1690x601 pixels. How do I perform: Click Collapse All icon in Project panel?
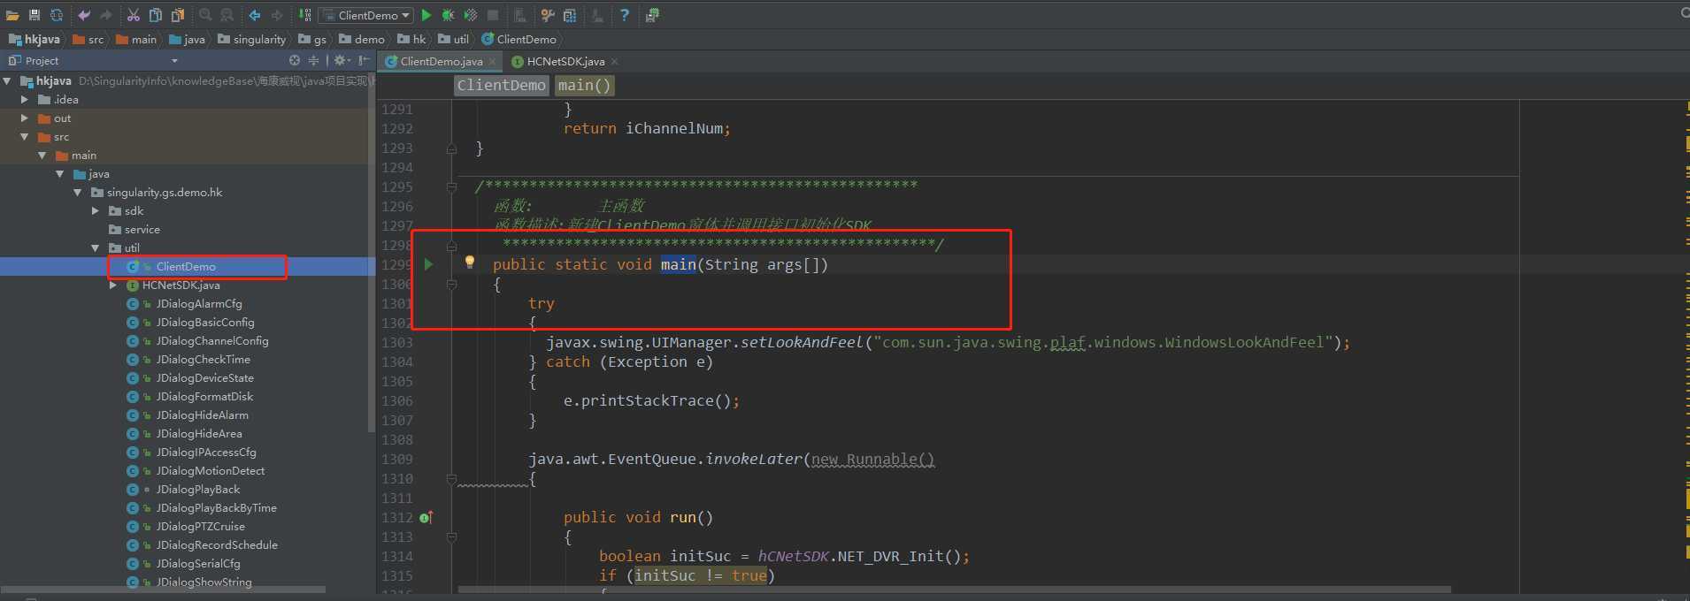(313, 60)
